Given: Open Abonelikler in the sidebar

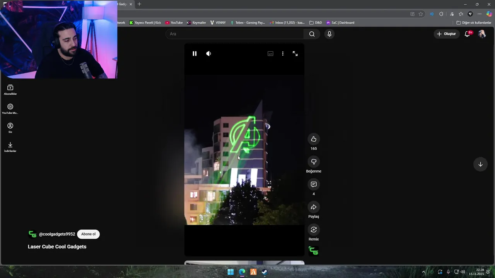Looking at the screenshot, I should click(x=10, y=90).
